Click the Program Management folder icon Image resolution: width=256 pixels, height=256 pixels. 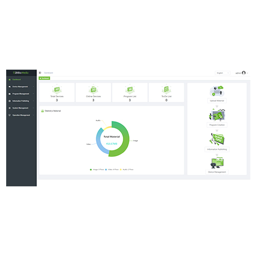[x=10, y=94]
